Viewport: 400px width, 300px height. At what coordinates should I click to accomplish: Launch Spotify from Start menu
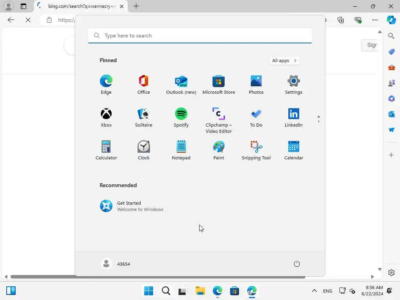point(181,118)
